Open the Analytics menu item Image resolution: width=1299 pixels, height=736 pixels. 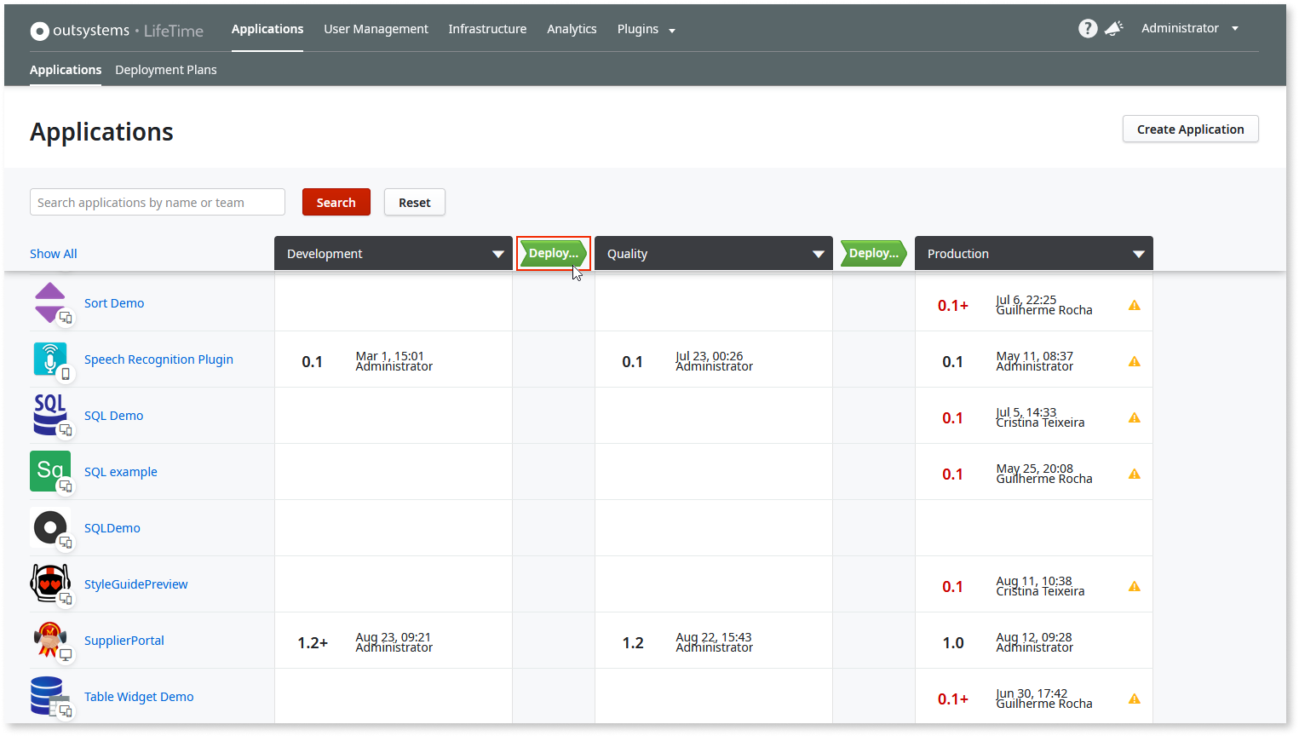pos(572,28)
